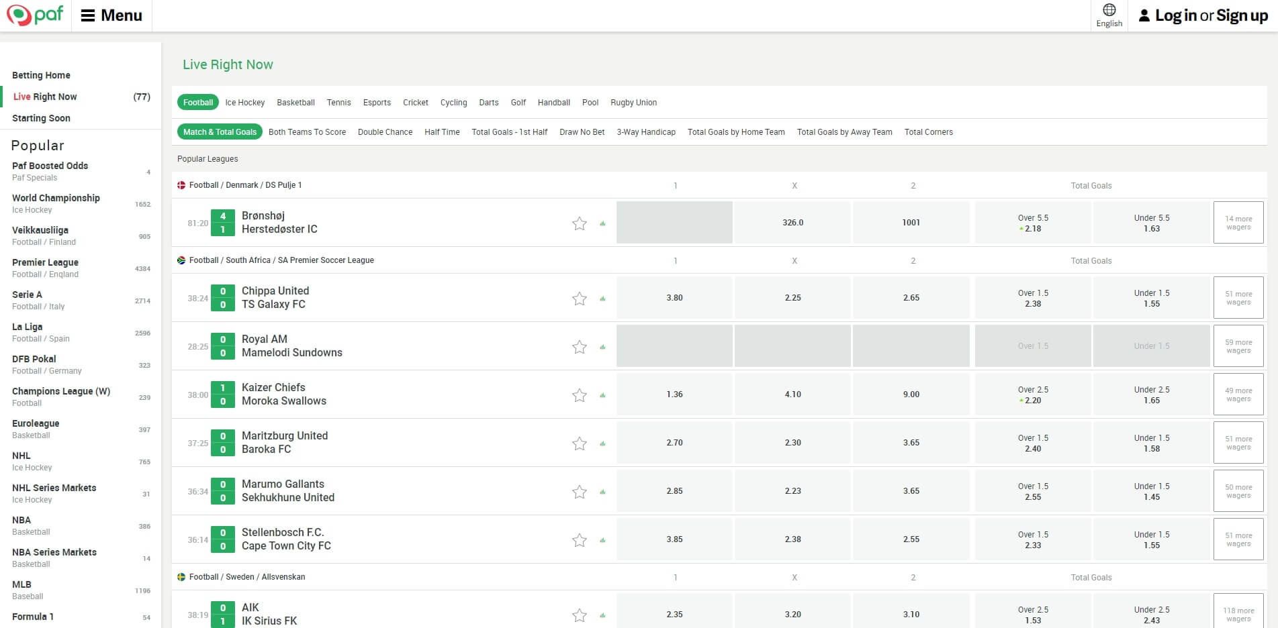Favorite the Maritzburg United vs Baroka FC match

pos(580,443)
